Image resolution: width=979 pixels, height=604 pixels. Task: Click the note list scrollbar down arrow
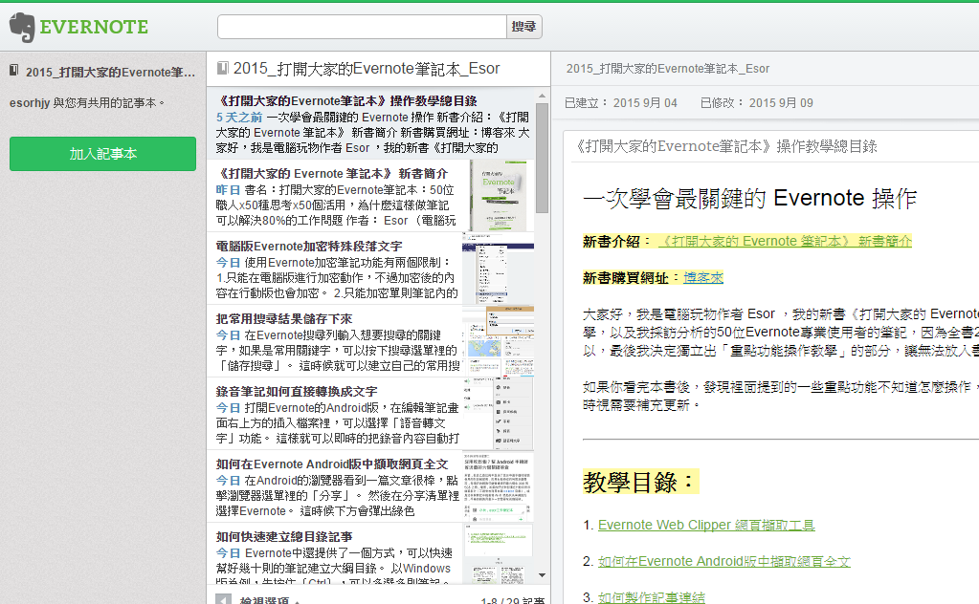542,575
